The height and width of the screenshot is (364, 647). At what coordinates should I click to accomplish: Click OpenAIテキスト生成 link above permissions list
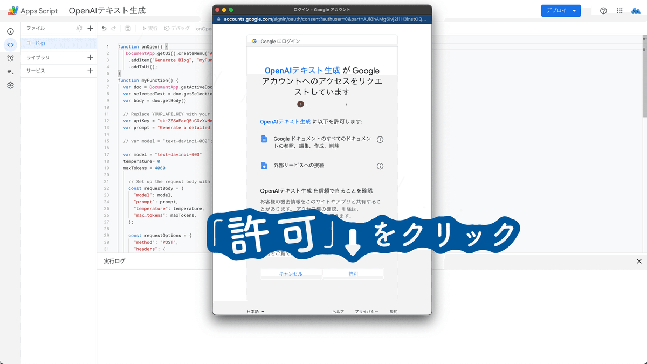point(285,122)
